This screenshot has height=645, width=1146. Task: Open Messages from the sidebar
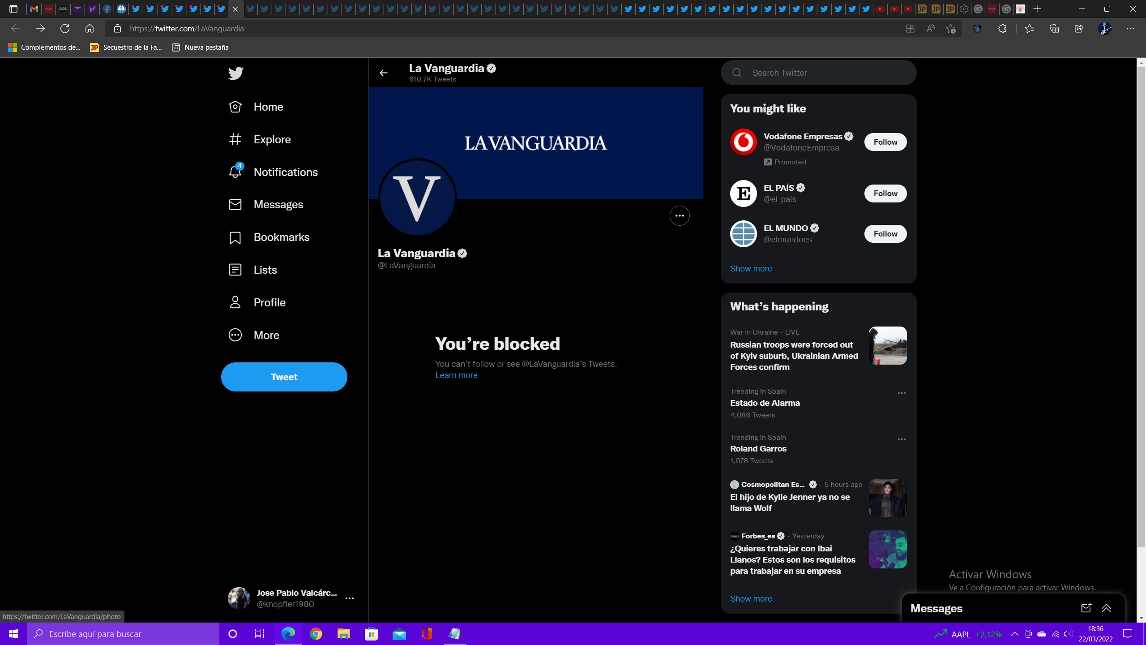(x=266, y=204)
